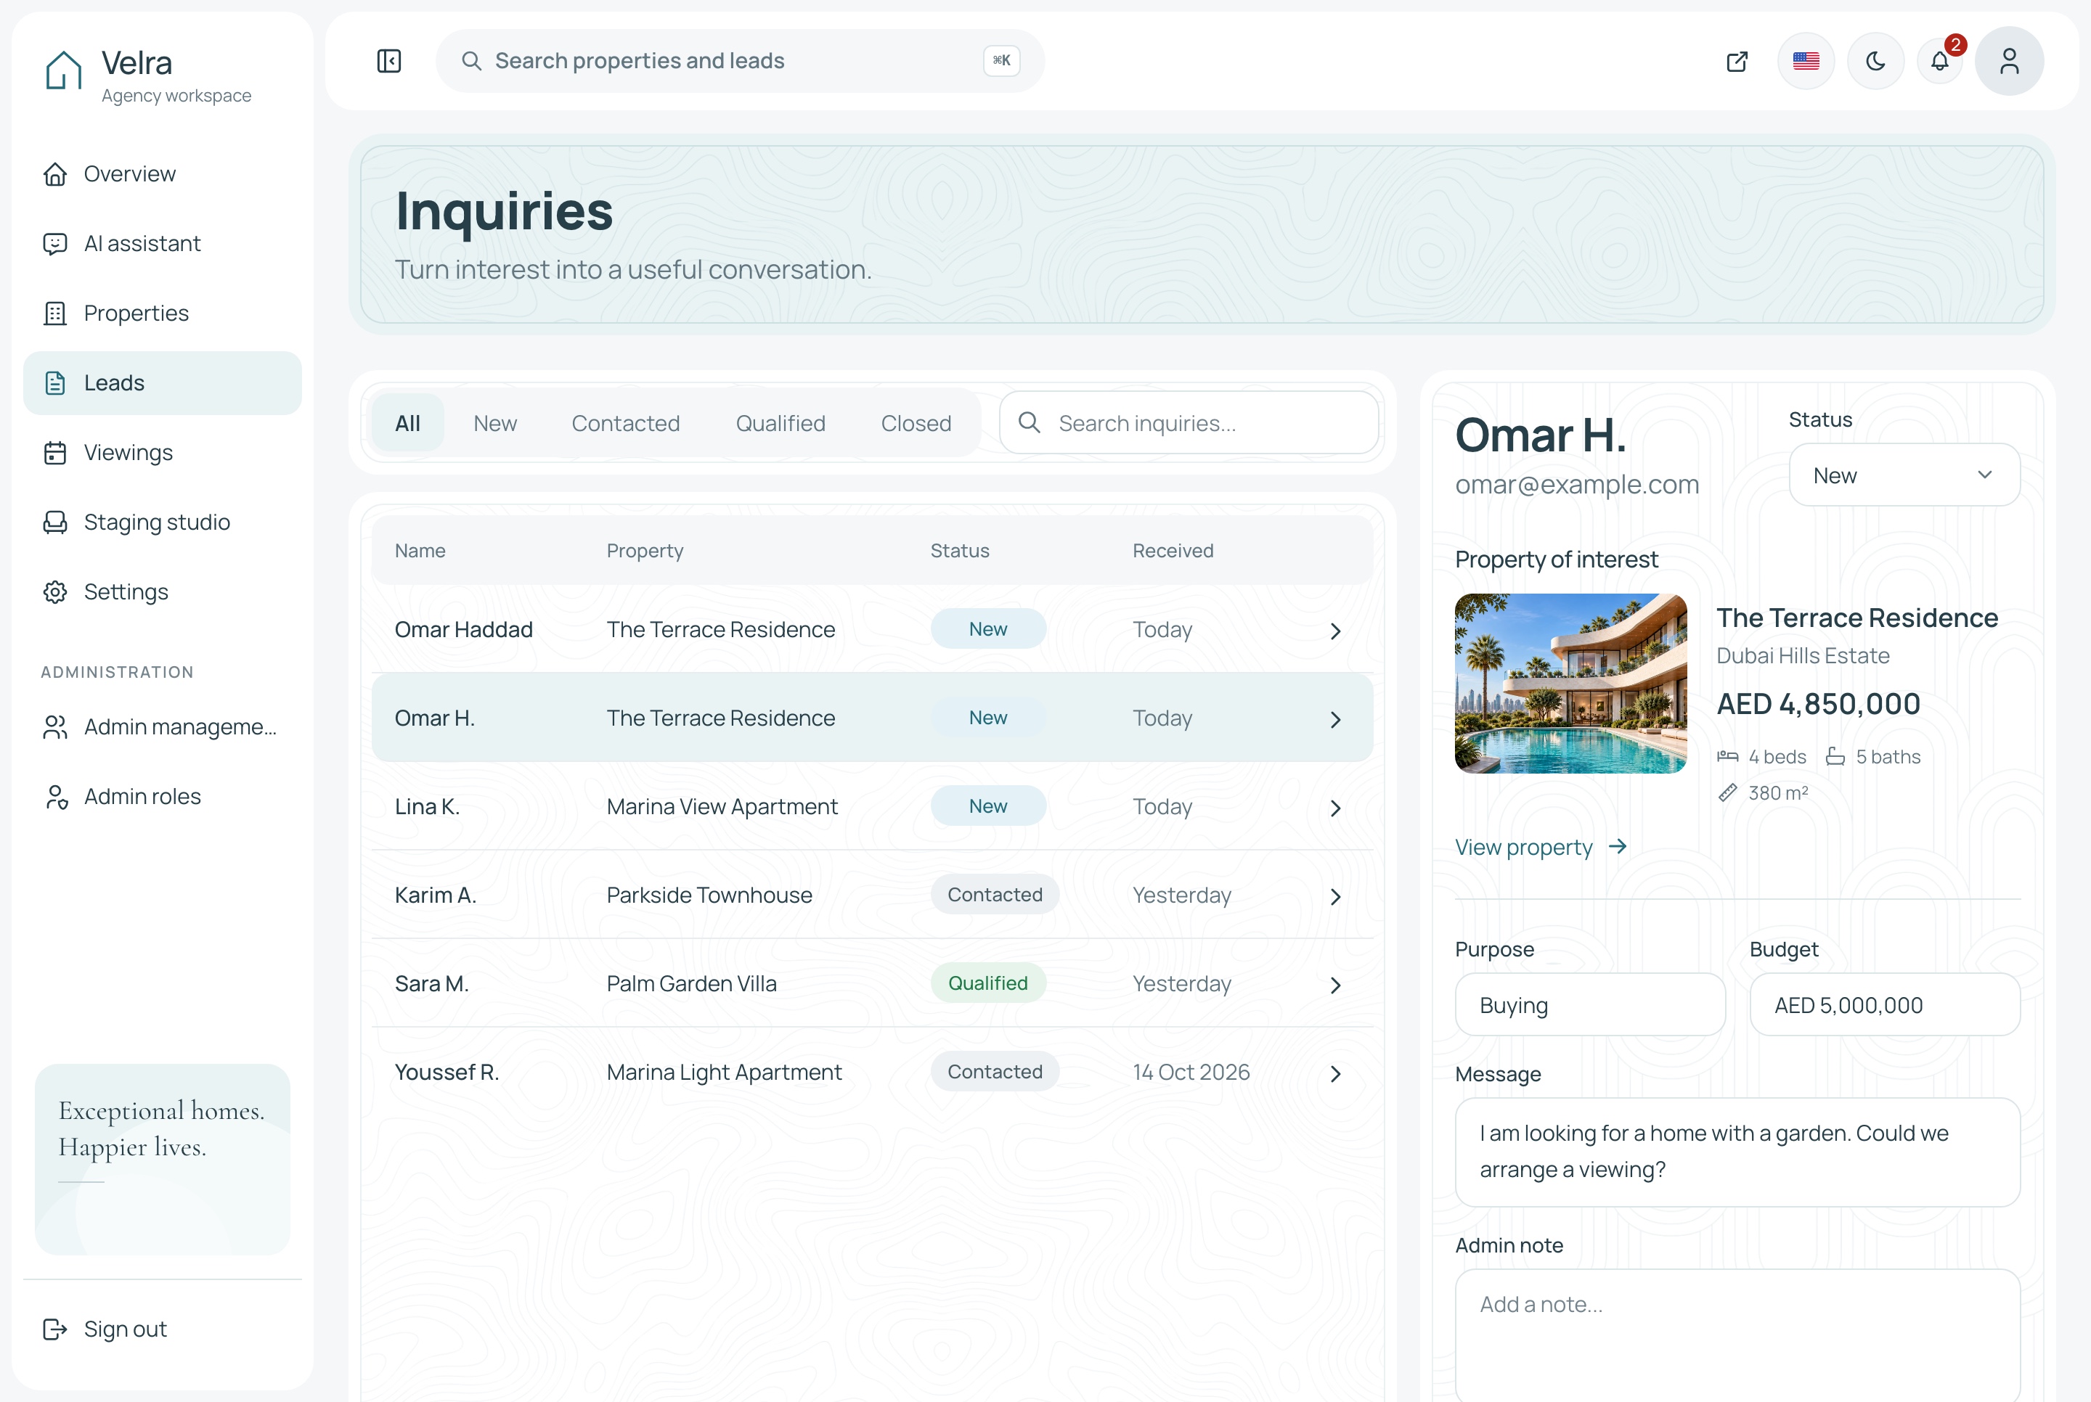The image size is (2091, 1402).
Task: Open Properties in sidebar
Action: pyautogui.click(x=162, y=313)
